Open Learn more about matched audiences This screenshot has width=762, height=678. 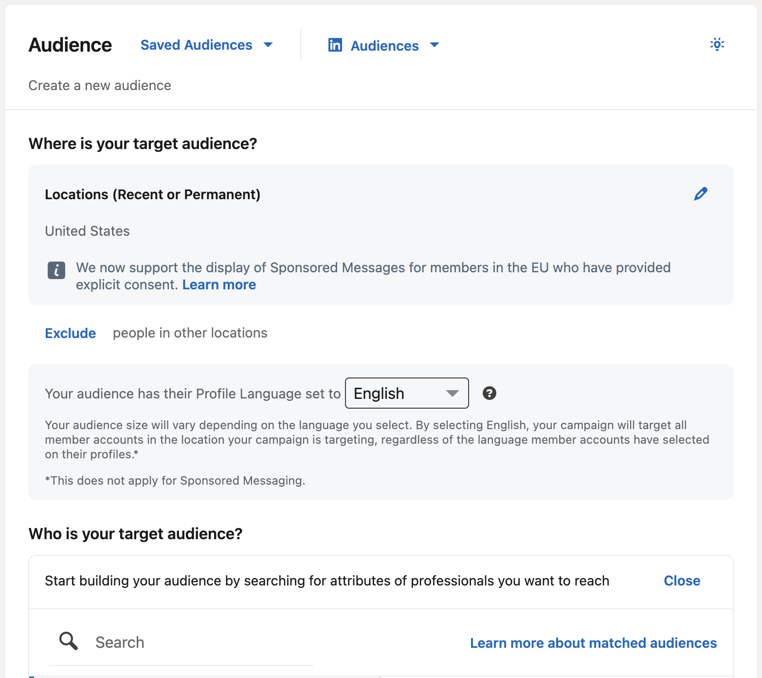coord(593,643)
